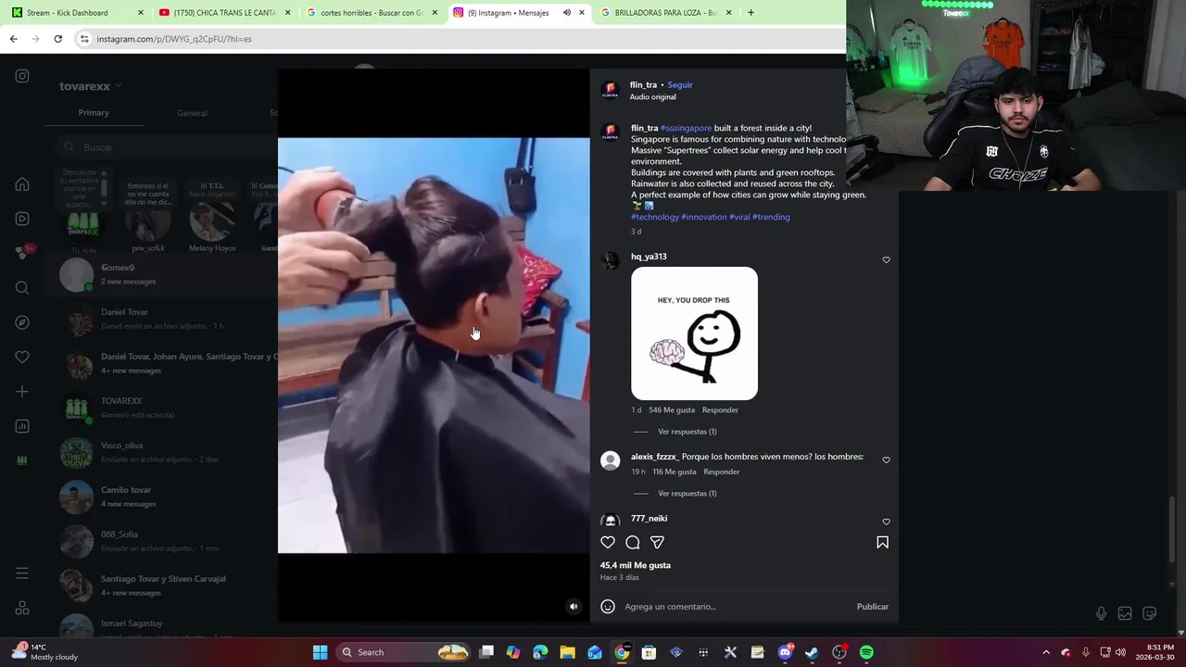Screen dimensions: 1186x667
Task: Show replies under alexis_fzzzx_'s comment
Action: coord(687,494)
